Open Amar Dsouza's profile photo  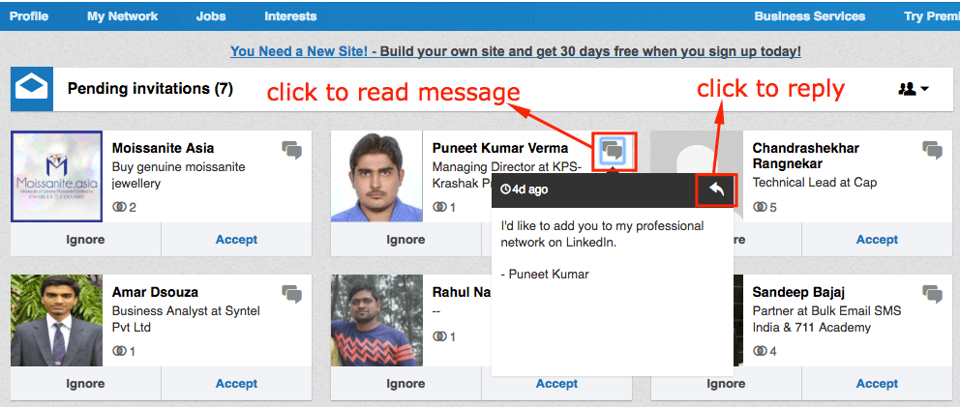(x=57, y=320)
